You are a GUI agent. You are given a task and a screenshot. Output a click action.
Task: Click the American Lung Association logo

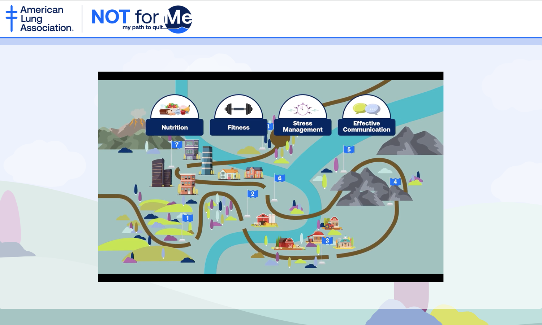(x=40, y=19)
